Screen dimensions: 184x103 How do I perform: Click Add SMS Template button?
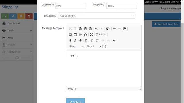pyautogui.click(x=166, y=24)
